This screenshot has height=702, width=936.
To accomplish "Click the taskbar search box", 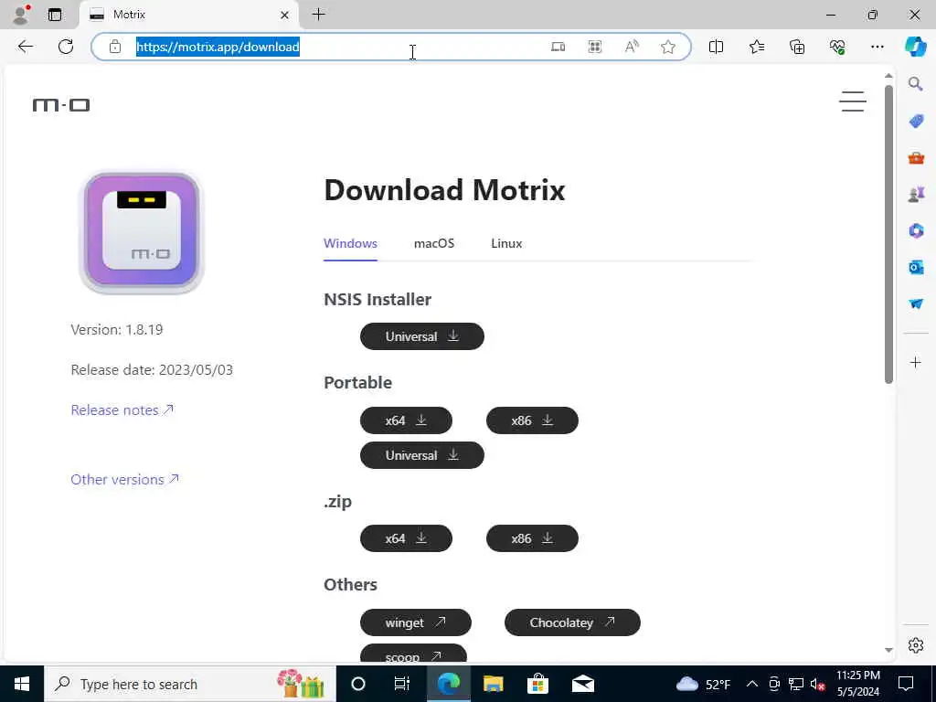I will pyautogui.click(x=190, y=684).
